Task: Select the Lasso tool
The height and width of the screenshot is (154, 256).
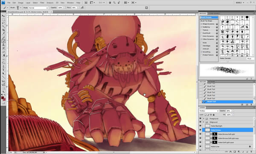Action: 3,23
